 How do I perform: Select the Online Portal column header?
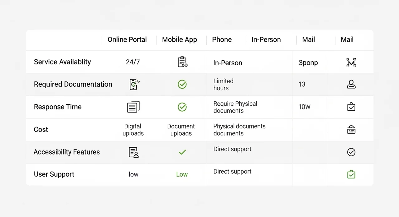[x=127, y=40]
